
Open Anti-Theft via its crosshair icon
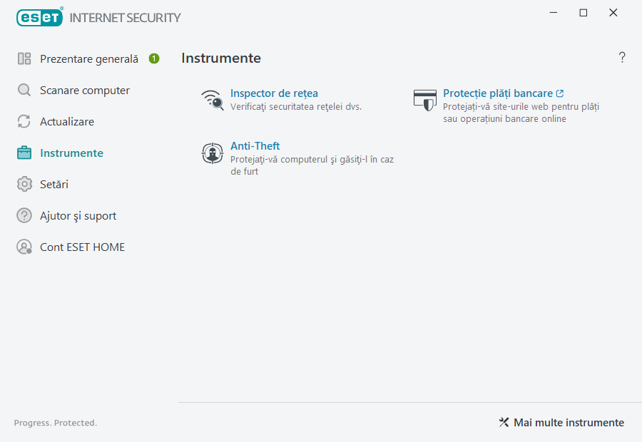coord(212,153)
